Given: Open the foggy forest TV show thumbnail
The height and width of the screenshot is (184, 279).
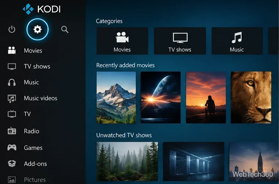Looking at the screenshot, I should pyautogui.click(x=127, y=161).
